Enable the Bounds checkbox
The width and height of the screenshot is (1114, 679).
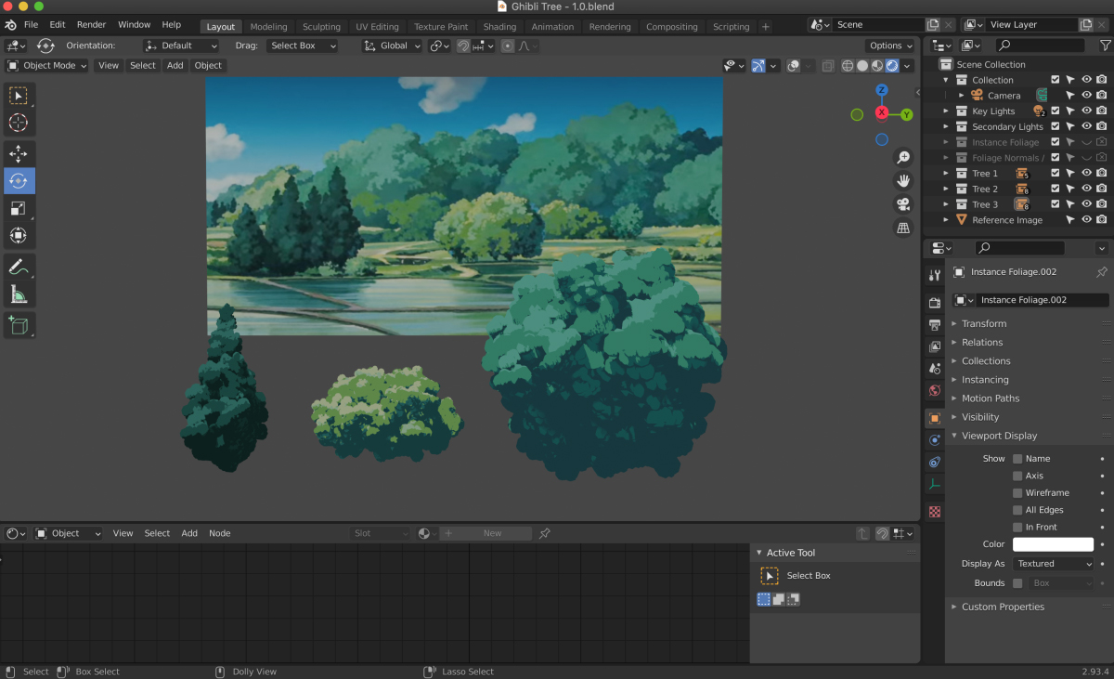[1017, 583]
